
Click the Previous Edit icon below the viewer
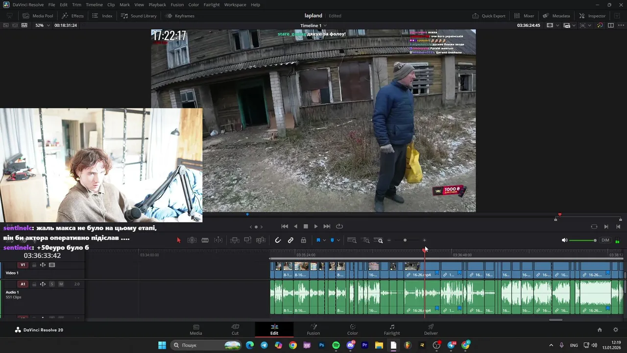click(618, 227)
